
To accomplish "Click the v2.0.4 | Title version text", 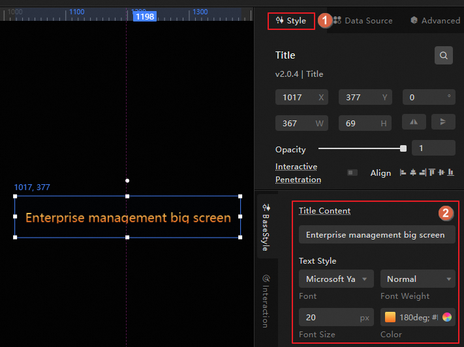I will [x=299, y=74].
